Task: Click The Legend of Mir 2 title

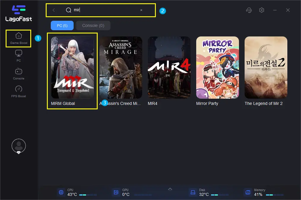Action: (264, 103)
